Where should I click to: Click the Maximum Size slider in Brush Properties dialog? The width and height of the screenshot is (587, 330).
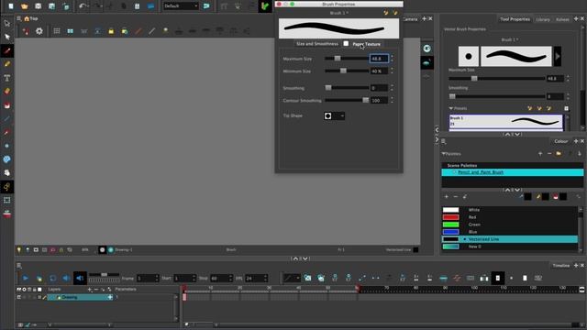click(x=347, y=59)
